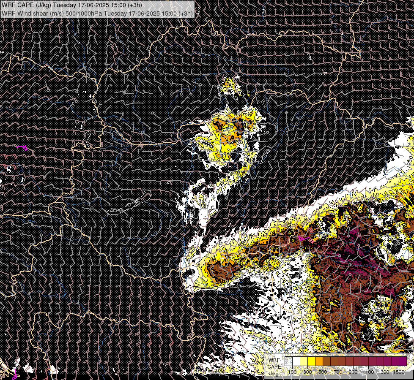414x380 pixels.
Task: Click the 100 legend value
Action: pos(292,372)
